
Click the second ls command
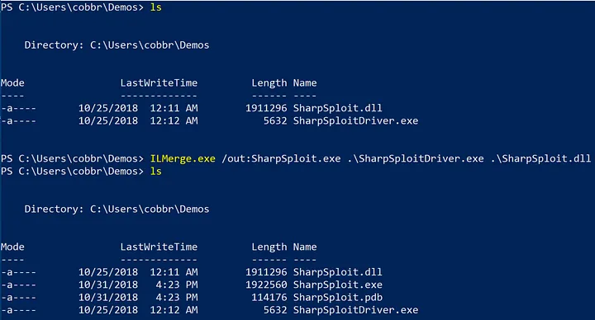(156, 172)
